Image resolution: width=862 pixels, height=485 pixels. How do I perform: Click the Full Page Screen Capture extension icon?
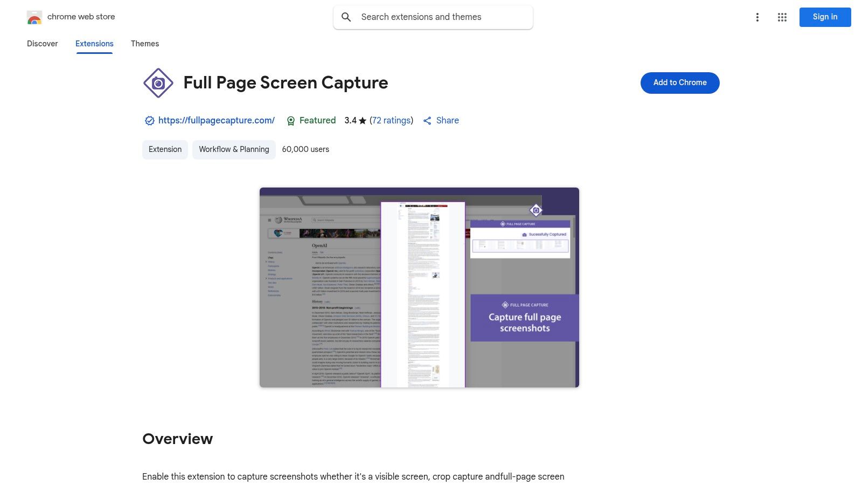(158, 83)
